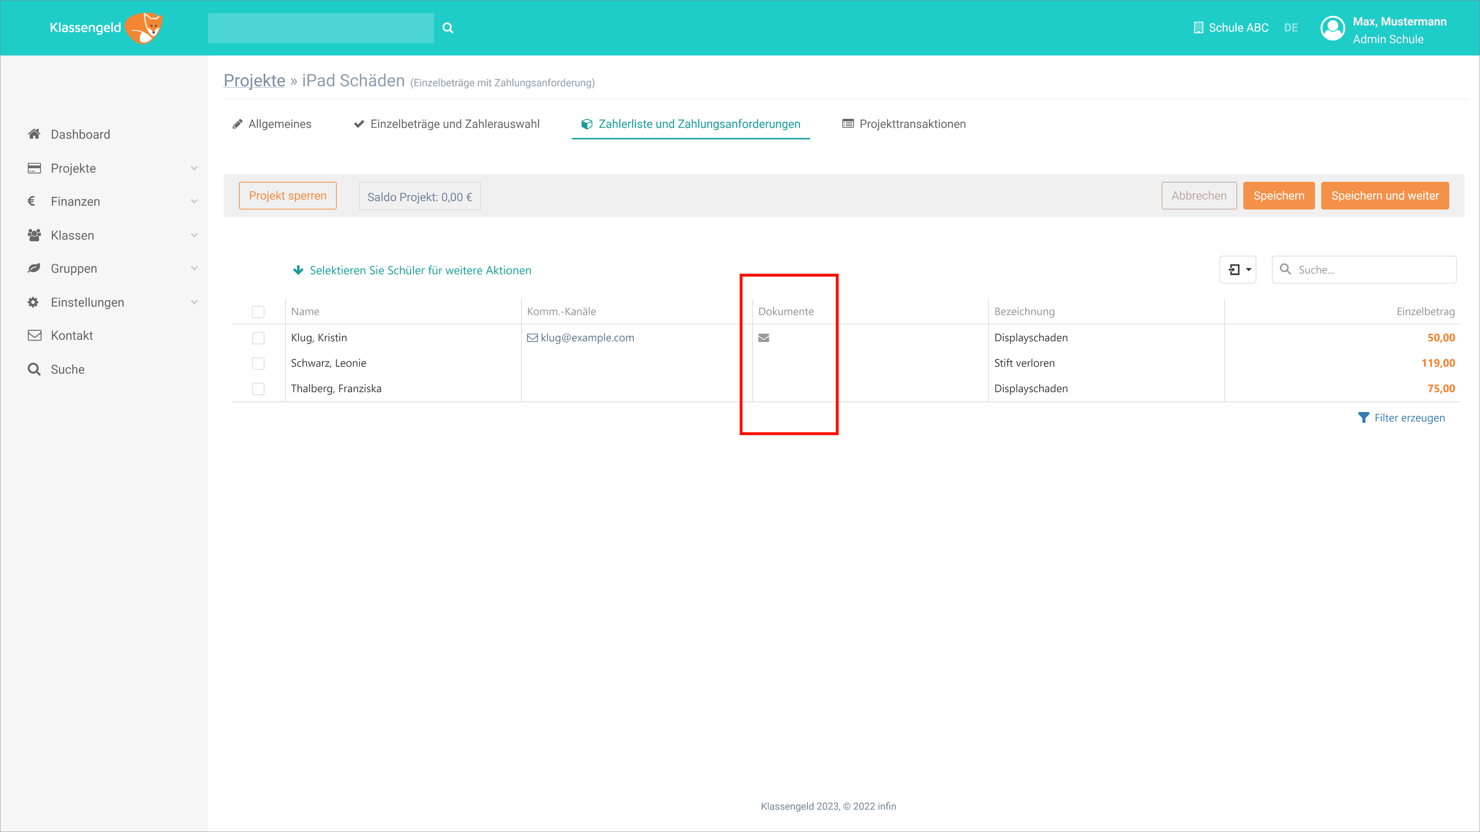This screenshot has width=1480, height=832.
Task: Click into the table Suche... field
Action: pos(1364,269)
